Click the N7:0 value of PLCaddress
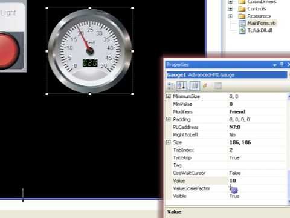The width and height of the screenshot is (290, 218). tap(235, 127)
